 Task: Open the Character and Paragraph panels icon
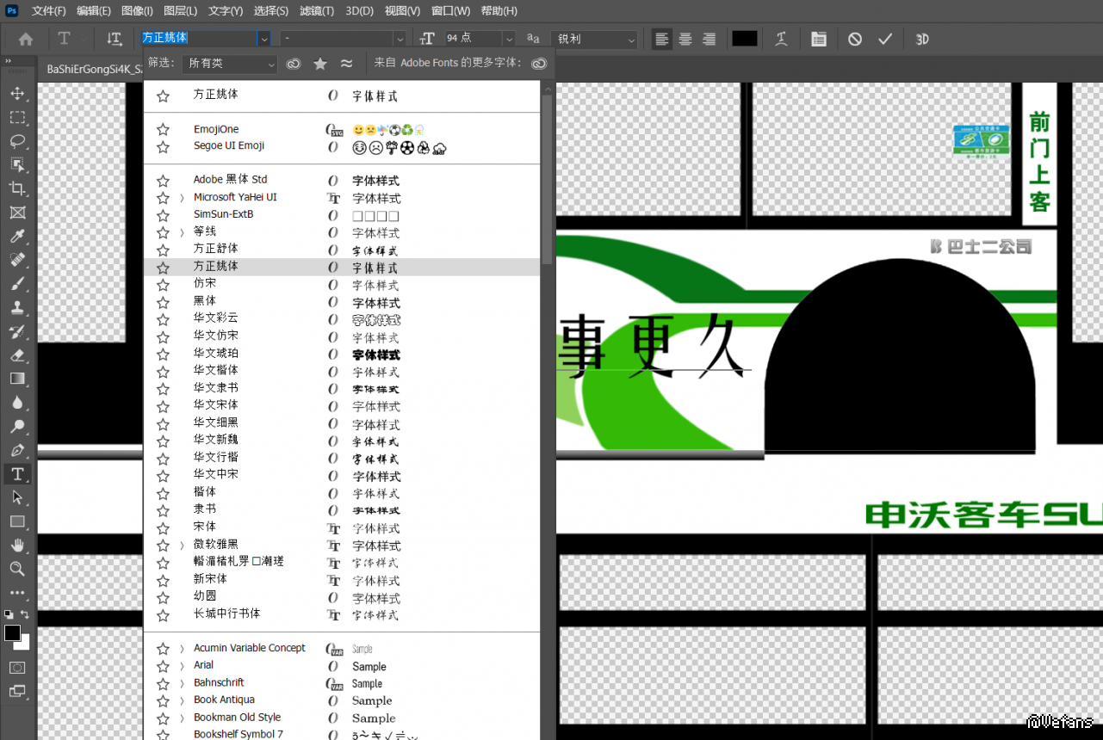[x=818, y=39]
